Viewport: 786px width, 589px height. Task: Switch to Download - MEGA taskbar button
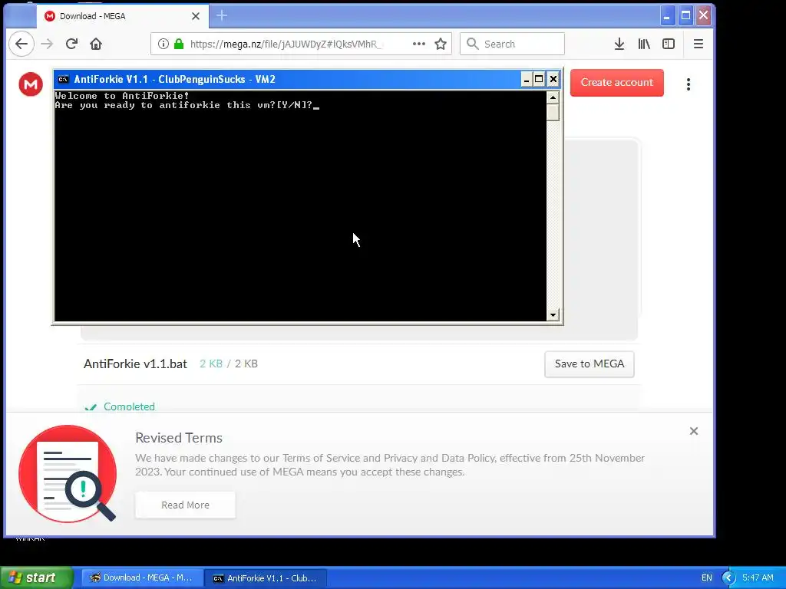point(143,578)
